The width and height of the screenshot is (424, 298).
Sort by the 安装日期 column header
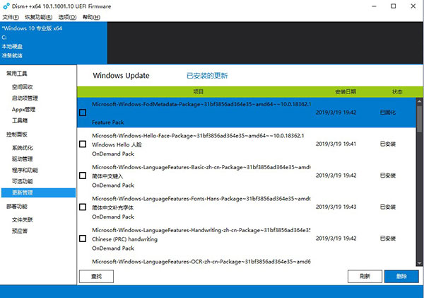tap(346, 92)
